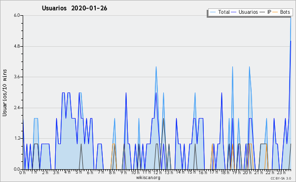The height and width of the screenshot is (182, 296).
Task: Click the y-axis value 1.2
Action: pos(17,139)
